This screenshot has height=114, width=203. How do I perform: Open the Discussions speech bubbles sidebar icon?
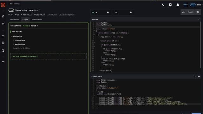3,51
